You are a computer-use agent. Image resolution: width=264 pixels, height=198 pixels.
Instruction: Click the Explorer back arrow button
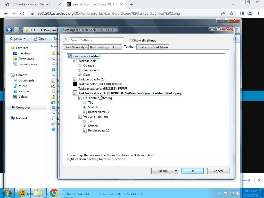click(10, 30)
